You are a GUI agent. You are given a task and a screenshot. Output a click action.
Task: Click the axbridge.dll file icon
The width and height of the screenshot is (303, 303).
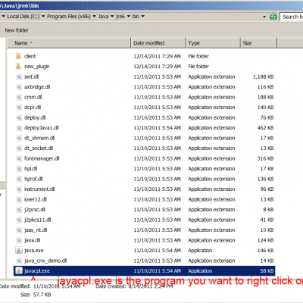[x=19, y=87]
